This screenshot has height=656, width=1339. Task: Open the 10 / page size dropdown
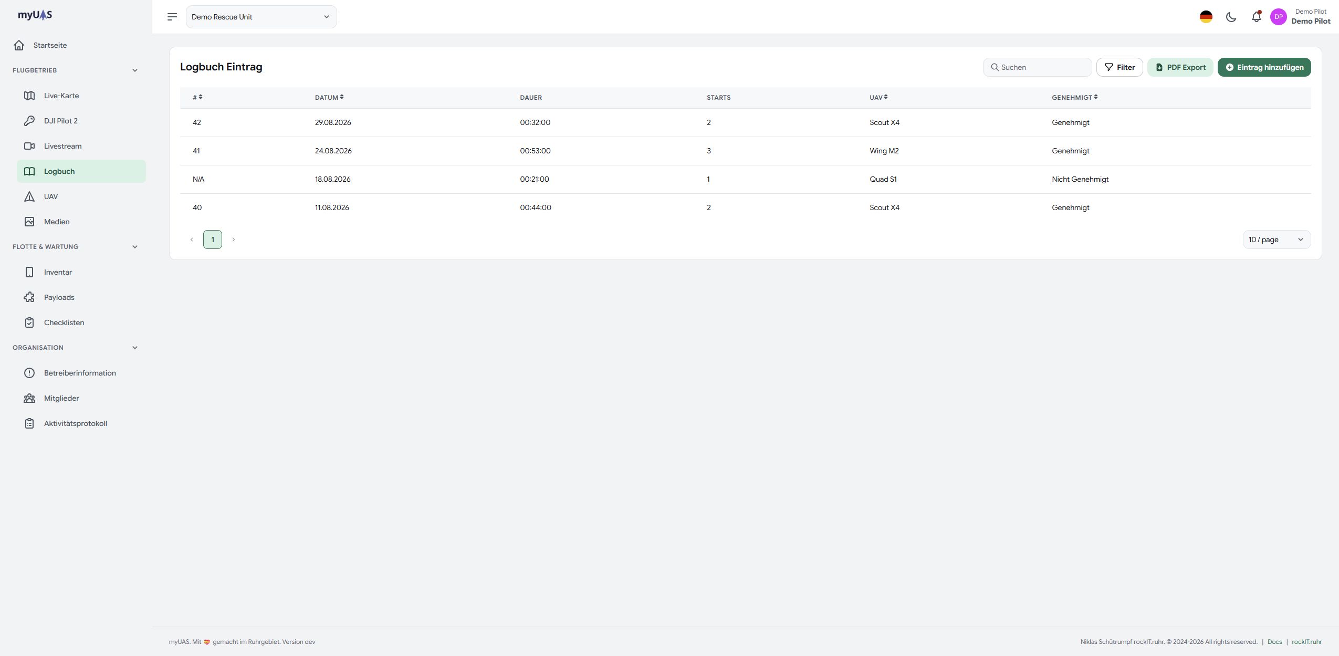(x=1277, y=240)
